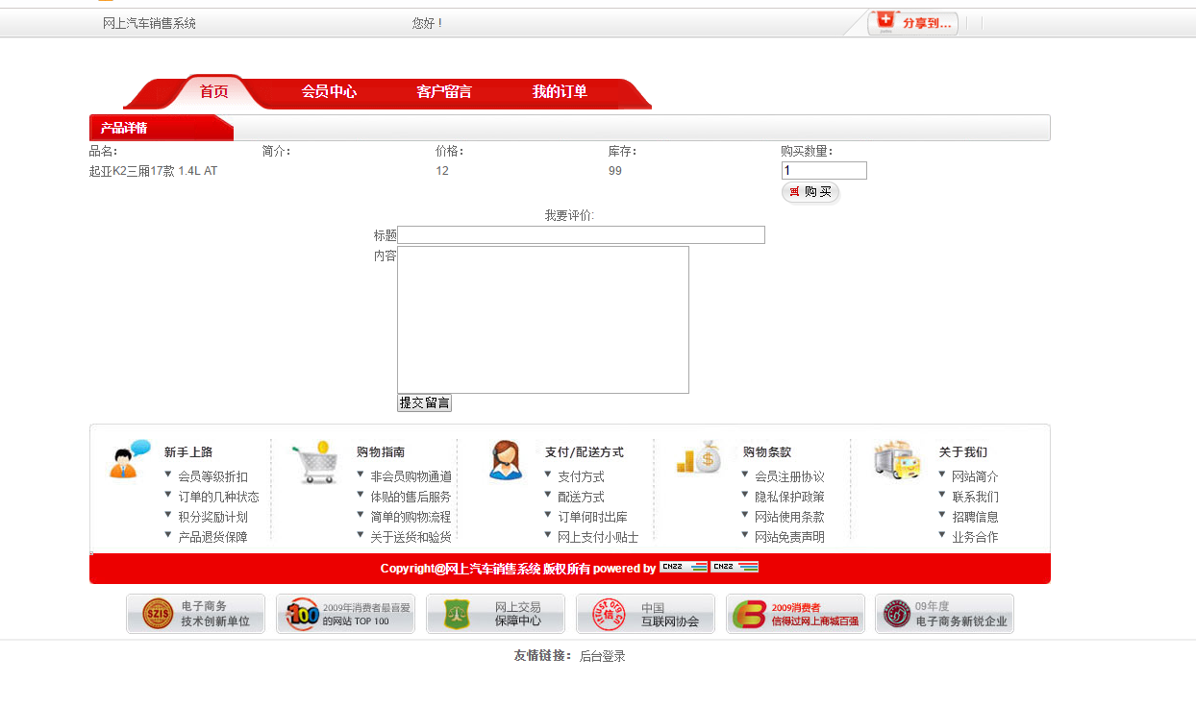Open 招聘信息 link

[975, 517]
